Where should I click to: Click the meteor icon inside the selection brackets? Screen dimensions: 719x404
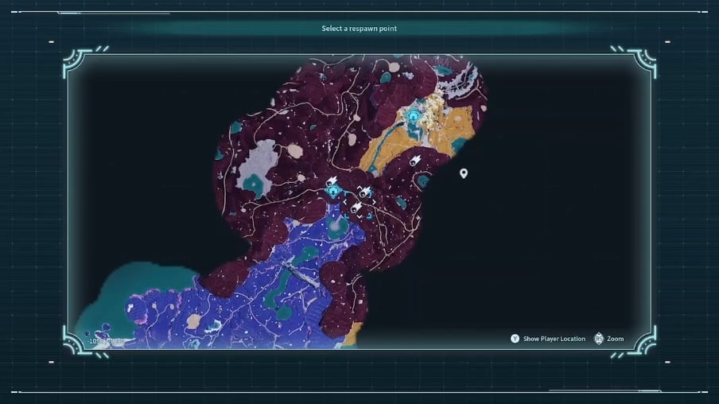365,192
